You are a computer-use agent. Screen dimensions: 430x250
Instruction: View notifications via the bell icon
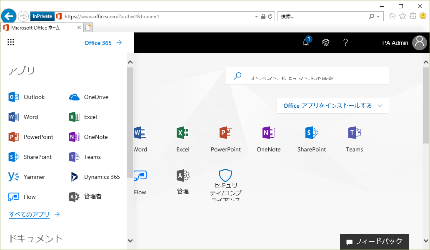tap(306, 42)
